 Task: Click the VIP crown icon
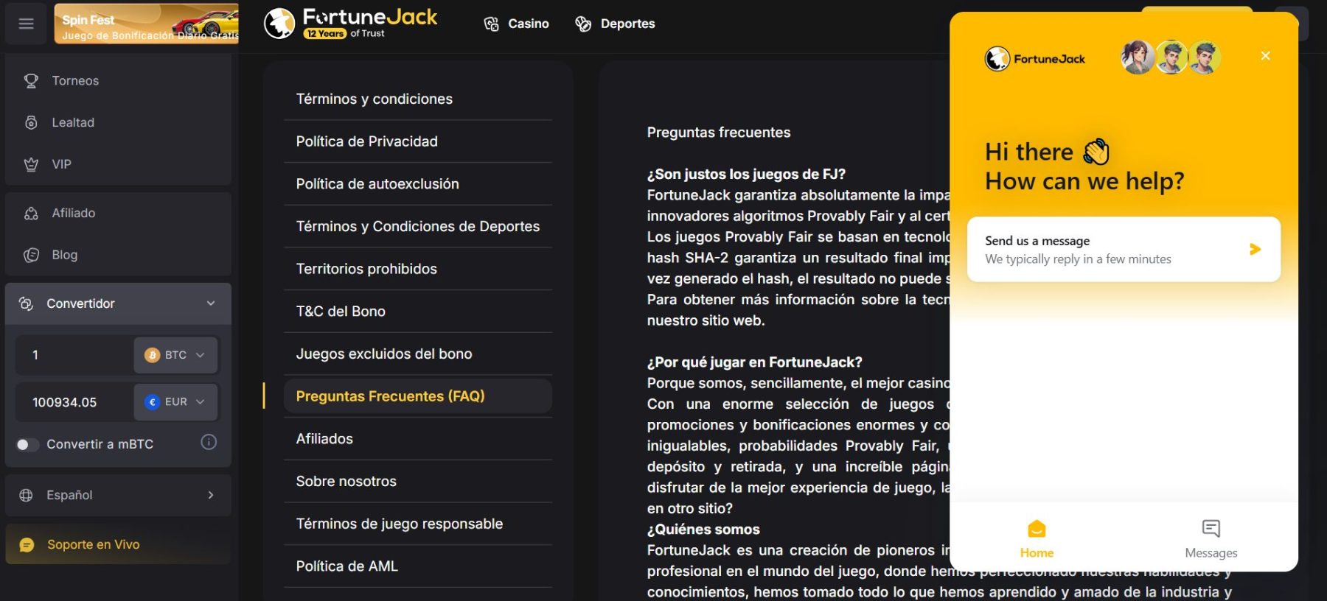click(x=31, y=164)
